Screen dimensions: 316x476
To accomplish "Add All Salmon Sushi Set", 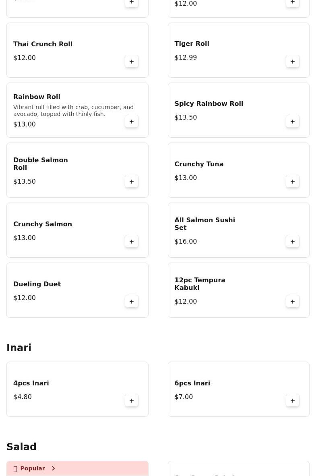I will coord(293,242).
